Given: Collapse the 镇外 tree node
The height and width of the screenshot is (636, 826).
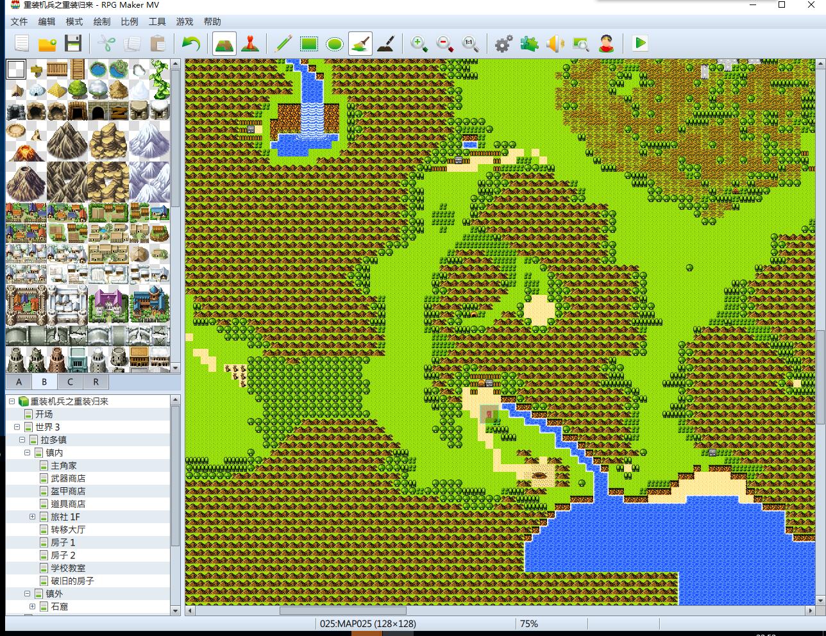Looking at the screenshot, I should (27, 593).
